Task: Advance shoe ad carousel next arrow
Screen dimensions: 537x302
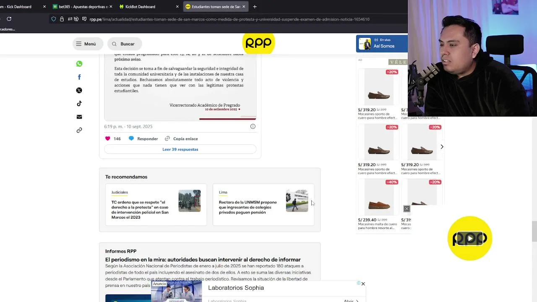Action: tap(442, 147)
